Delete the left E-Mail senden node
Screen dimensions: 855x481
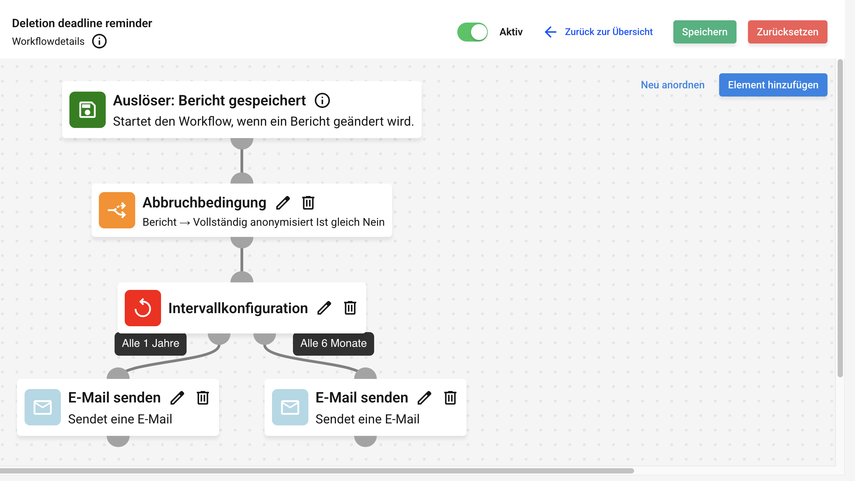click(203, 398)
